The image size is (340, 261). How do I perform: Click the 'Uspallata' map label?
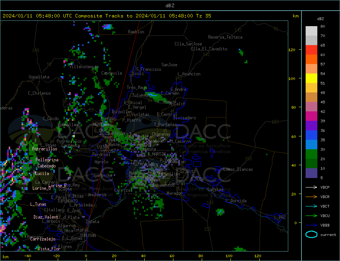pos(39,77)
